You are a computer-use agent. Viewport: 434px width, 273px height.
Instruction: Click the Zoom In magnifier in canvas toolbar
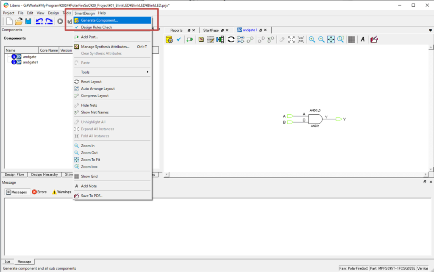[x=312, y=39]
